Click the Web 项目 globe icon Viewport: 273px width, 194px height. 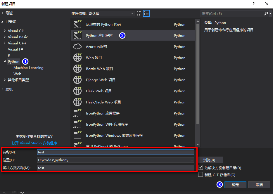[x=77, y=58]
